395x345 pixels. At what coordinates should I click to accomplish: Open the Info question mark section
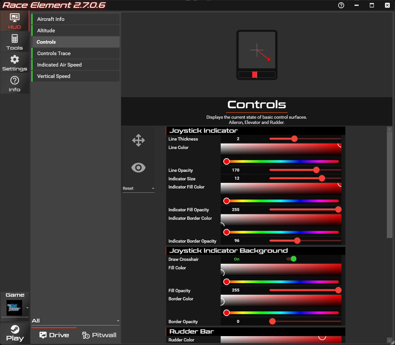[14, 84]
